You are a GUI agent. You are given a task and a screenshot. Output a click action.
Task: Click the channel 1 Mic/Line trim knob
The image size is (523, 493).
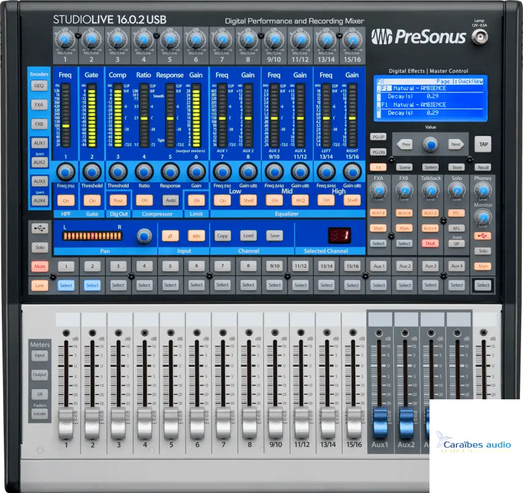click(65, 41)
